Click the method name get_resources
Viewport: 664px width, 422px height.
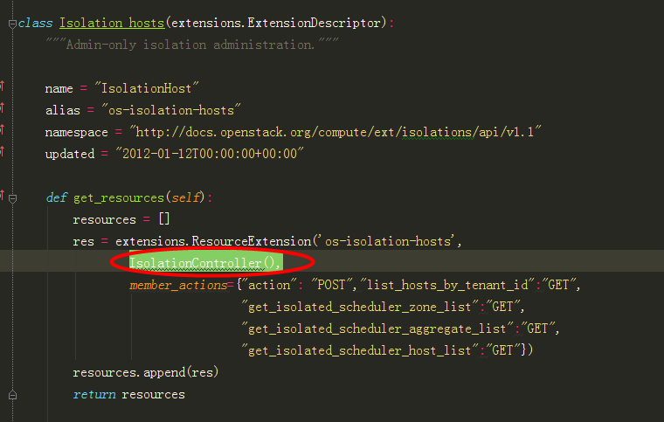(119, 197)
